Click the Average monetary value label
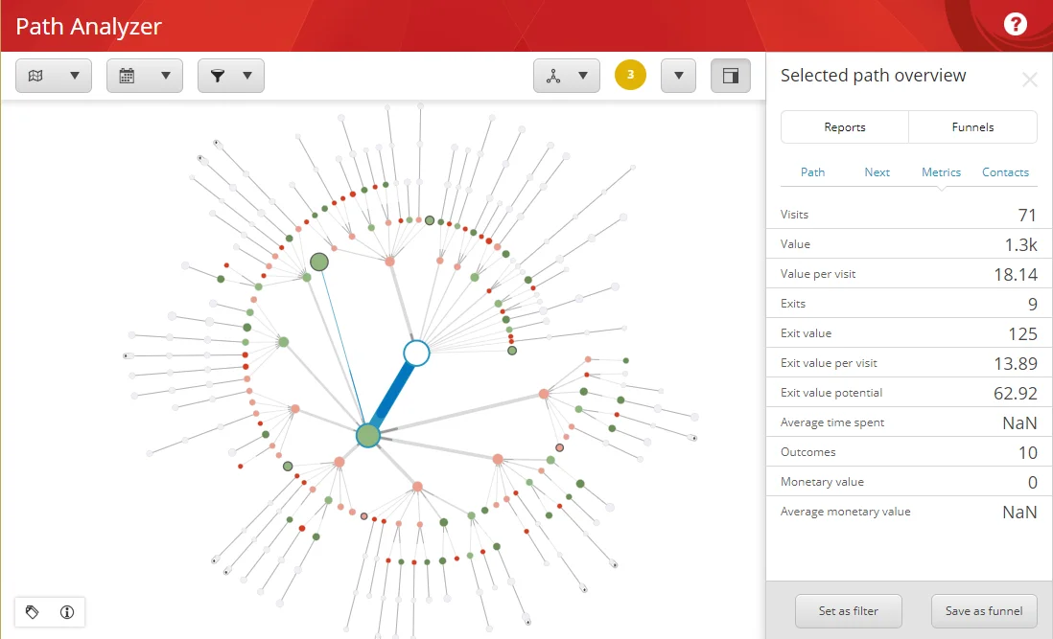The height and width of the screenshot is (639, 1053). click(x=845, y=512)
